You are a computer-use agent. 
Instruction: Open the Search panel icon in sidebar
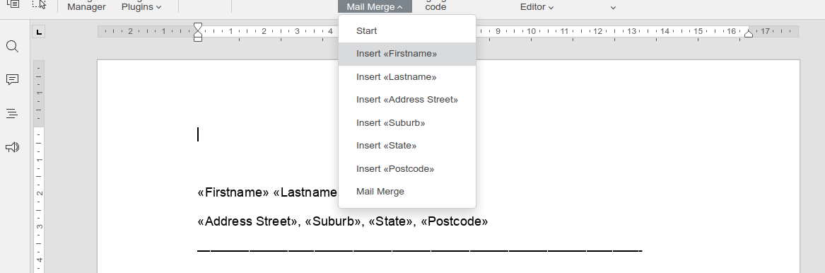pyautogui.click(x=12, y=46)
